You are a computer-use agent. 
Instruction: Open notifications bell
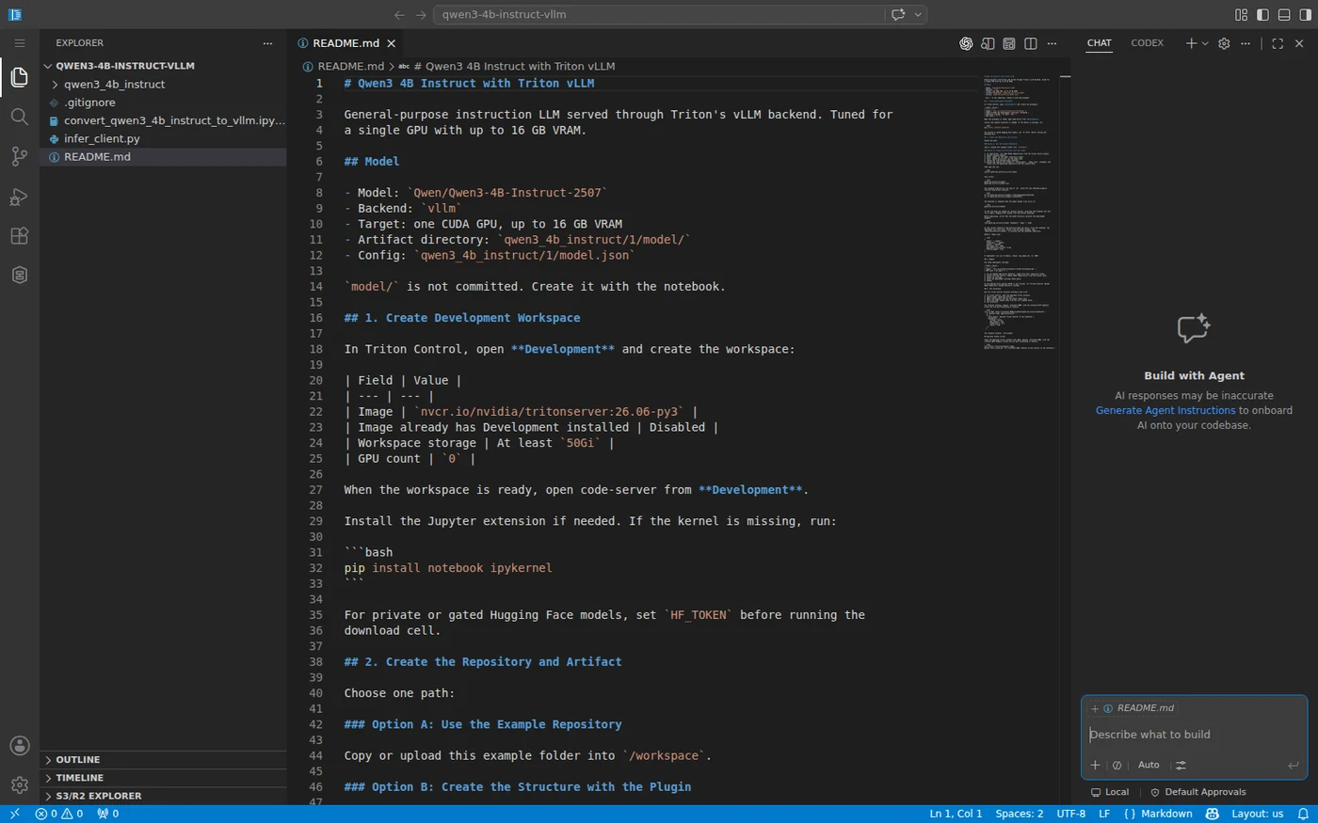tap(1304, 814)
